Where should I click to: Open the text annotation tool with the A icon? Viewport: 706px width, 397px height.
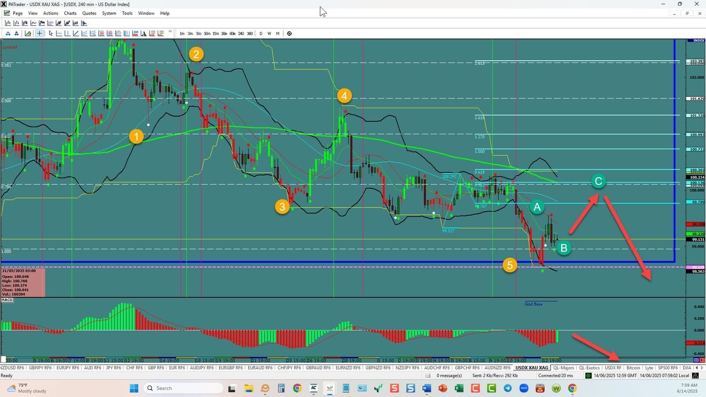pyautogui.click(x=144, y=33)
